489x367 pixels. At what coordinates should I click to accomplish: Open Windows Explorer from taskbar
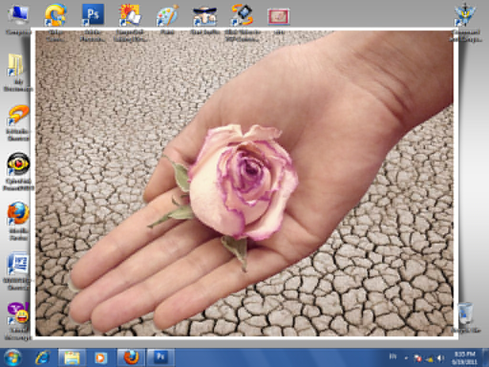(x=72, y=357)
